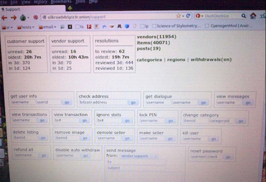Toggle the withdrawals(on) link
266x182 pixels.
tap(211, 60)
